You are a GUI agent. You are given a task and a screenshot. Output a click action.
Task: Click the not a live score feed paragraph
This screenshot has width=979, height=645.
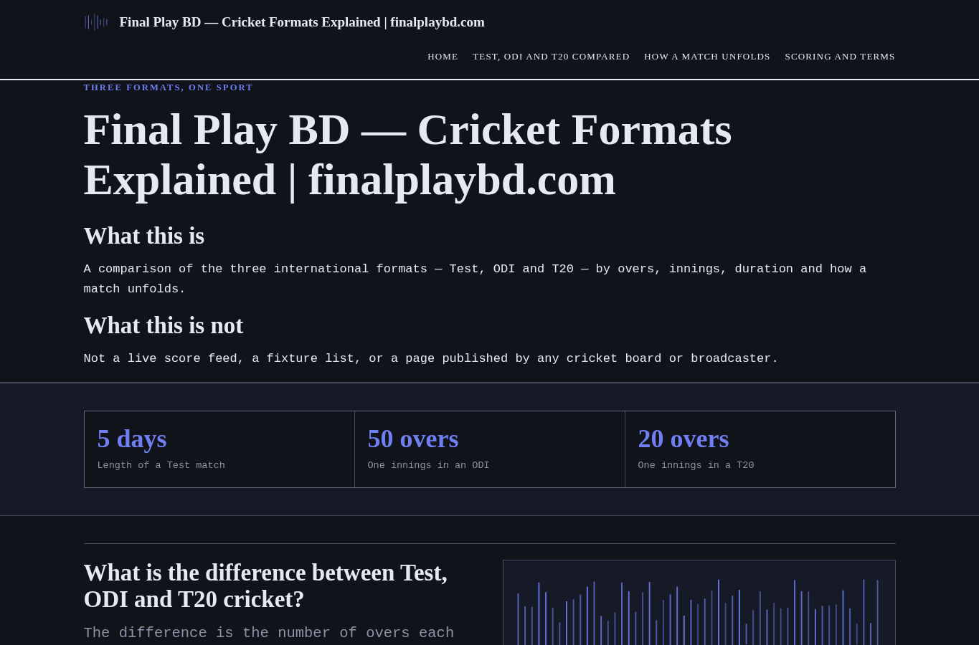[431, 358]
